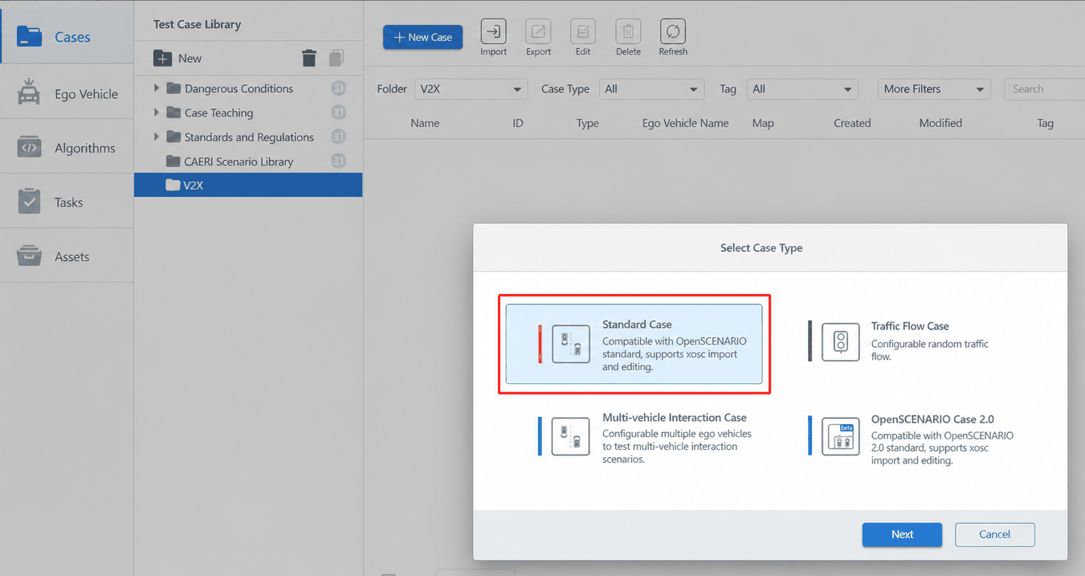Click the Search input field

[x=1044, y=89]
